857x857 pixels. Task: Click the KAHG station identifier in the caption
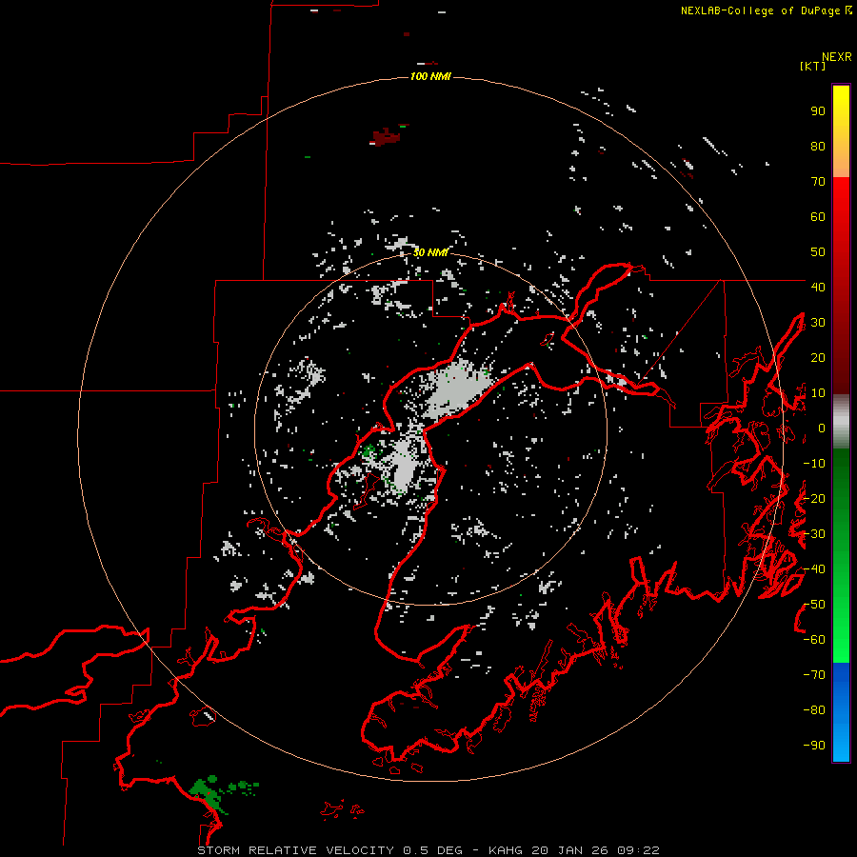(x=506, y=850)
